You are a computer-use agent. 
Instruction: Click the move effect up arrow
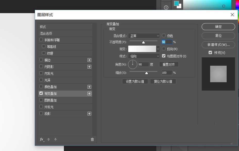(x=48, y=139)
